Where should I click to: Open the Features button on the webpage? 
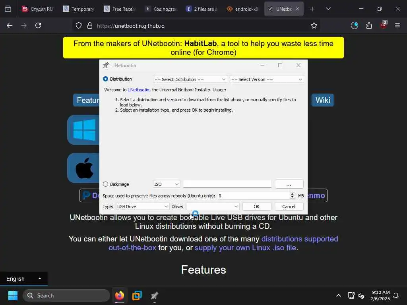pyautogui.click(x=87, y=100)
